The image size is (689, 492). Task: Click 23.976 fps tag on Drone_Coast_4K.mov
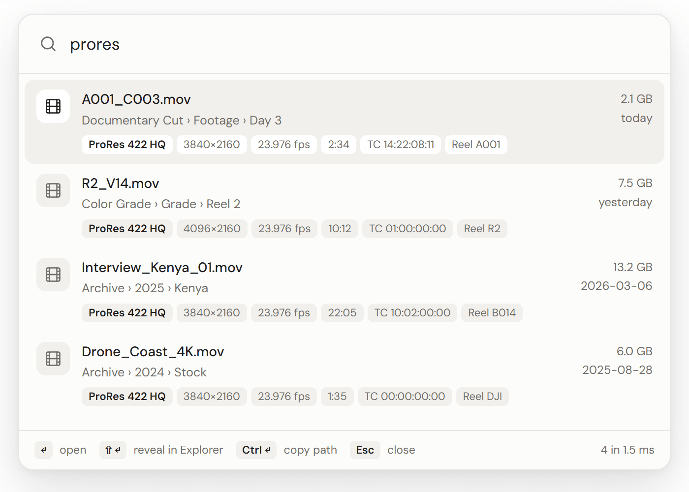[x=284, y=397]
